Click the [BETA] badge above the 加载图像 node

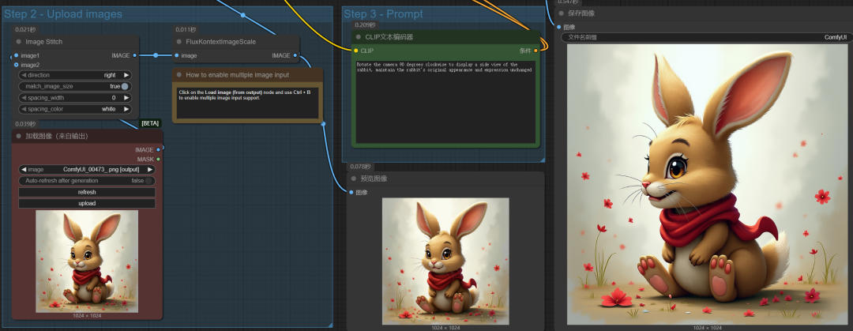(x=150, y=123)
